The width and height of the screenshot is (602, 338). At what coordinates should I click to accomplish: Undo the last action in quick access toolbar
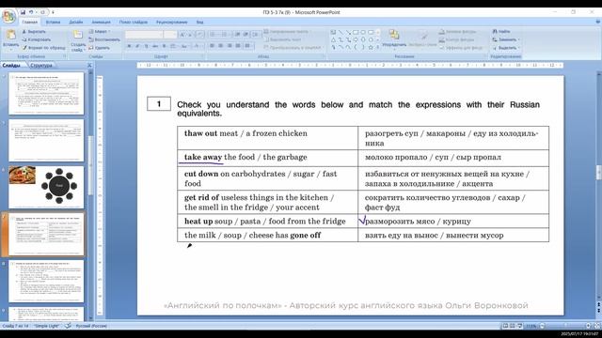[x=31, y=12]
